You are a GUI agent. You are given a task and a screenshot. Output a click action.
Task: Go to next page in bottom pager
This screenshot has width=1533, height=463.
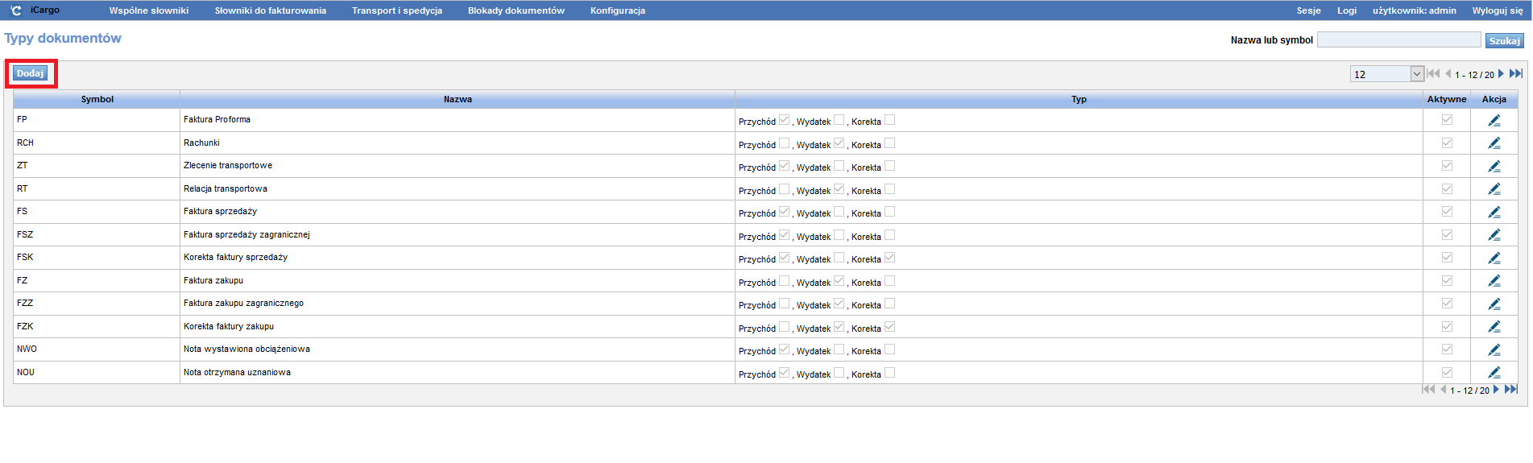1496,390
